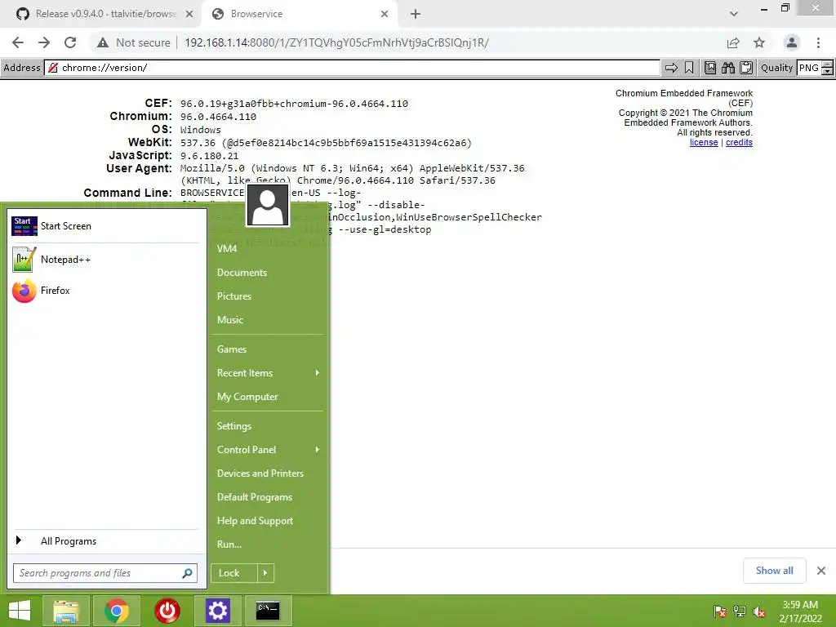
Task: Open the Chrome profile avatar
Action: 792,42
